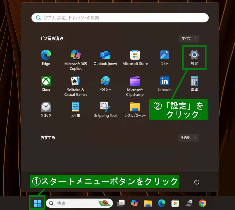Viewport: 235px width, 210px height.
Task: Open the Edge app in pinned list
Action: coord(46,58)
